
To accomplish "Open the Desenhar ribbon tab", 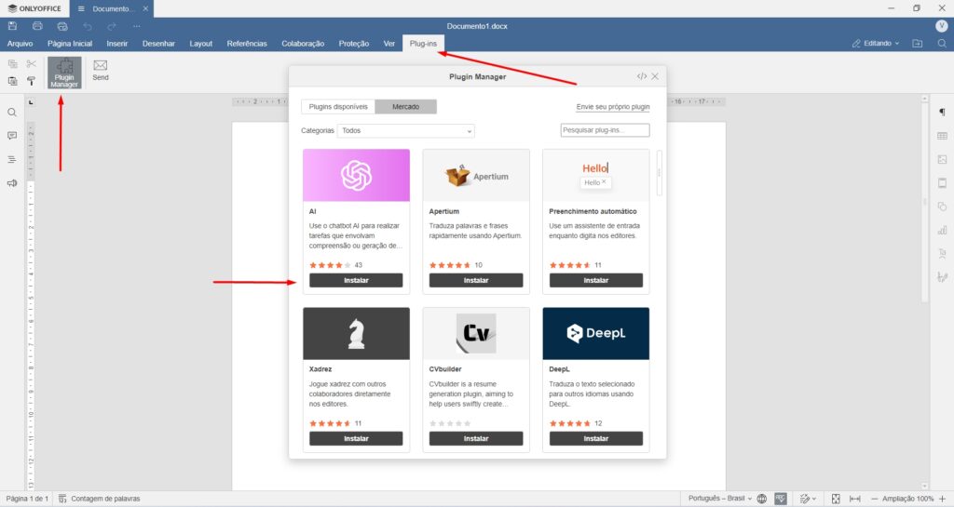I will pos(158,44).
